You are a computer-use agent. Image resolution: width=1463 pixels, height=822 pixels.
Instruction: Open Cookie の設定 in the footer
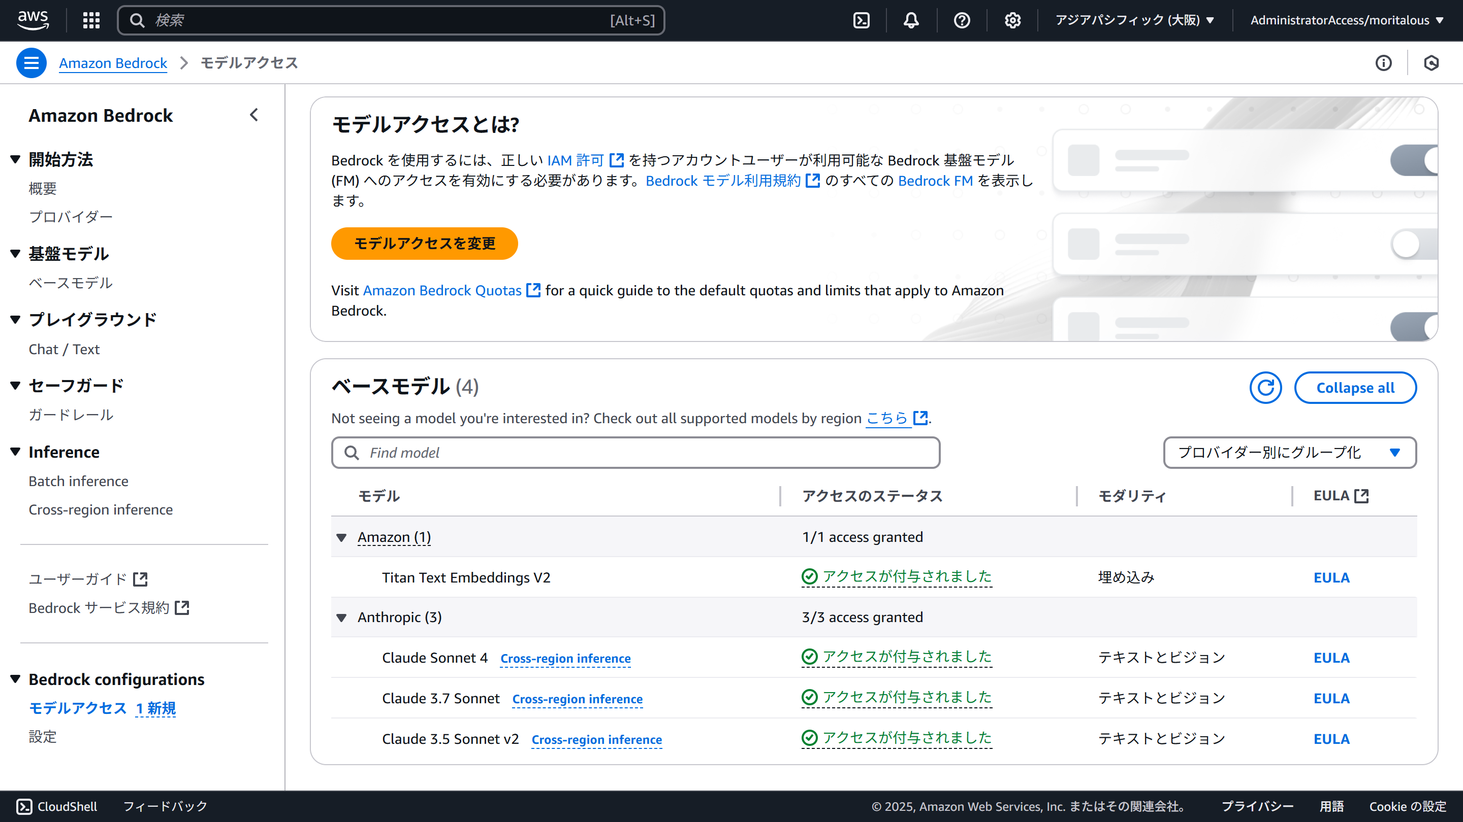[x=1407, y=806]
